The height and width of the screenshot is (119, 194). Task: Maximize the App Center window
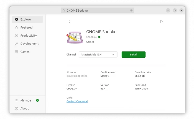tap(175, 10)
